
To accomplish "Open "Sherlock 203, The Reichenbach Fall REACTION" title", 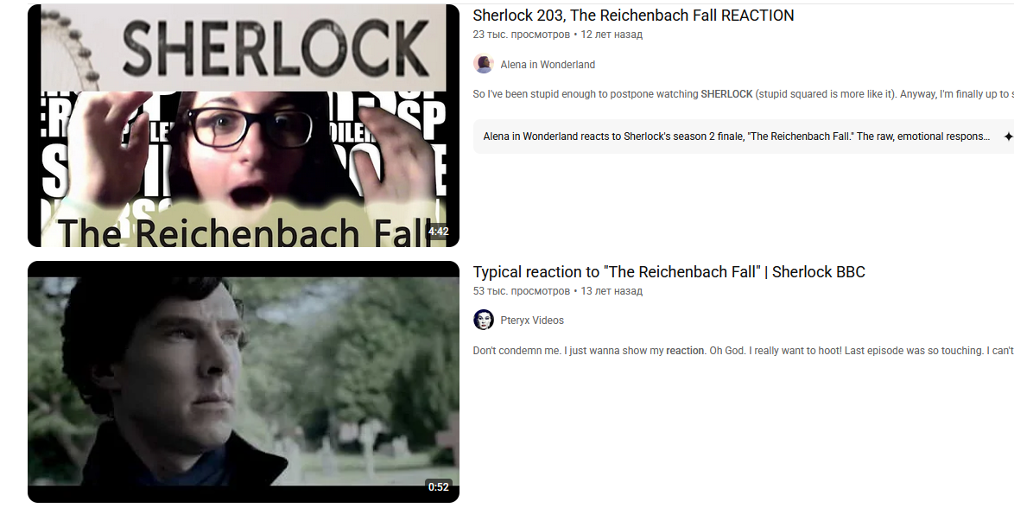I will (633, 16).
